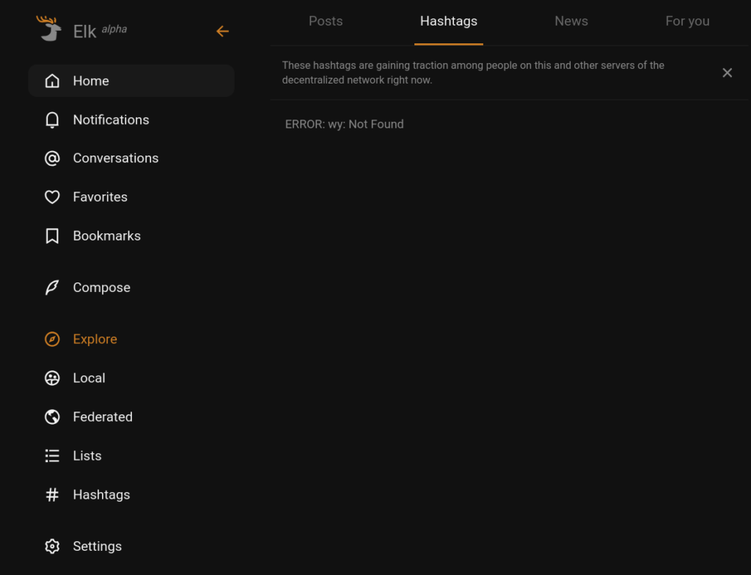This screenshot has width=751, height=575.
Task: Click the Explore compass icon
Action: coord(52,339)
